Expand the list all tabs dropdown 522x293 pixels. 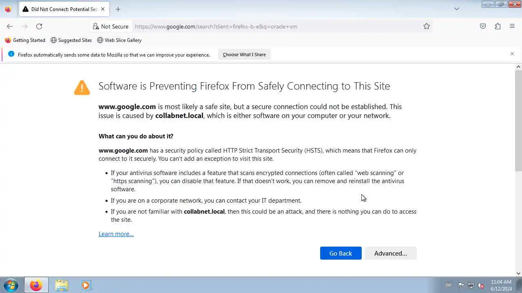457,9
